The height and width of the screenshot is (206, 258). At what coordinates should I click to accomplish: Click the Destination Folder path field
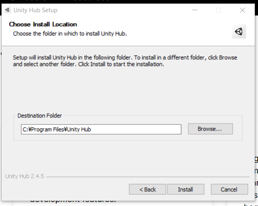(101, 129)
